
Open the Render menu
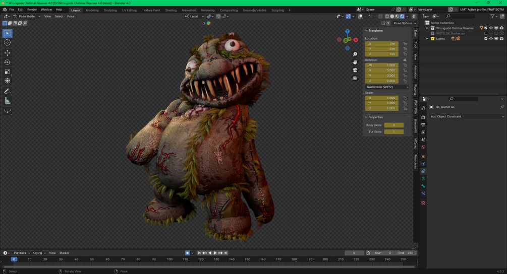[x=32, y=10]
